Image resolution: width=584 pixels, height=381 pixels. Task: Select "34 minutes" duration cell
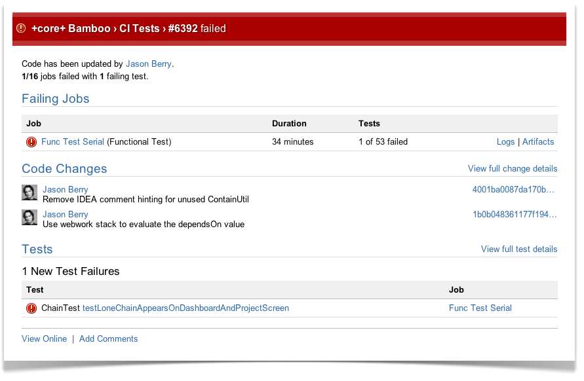[293, 142]
